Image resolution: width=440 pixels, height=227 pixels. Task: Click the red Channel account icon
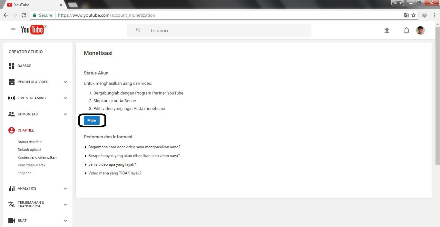[x=11, y=130]
